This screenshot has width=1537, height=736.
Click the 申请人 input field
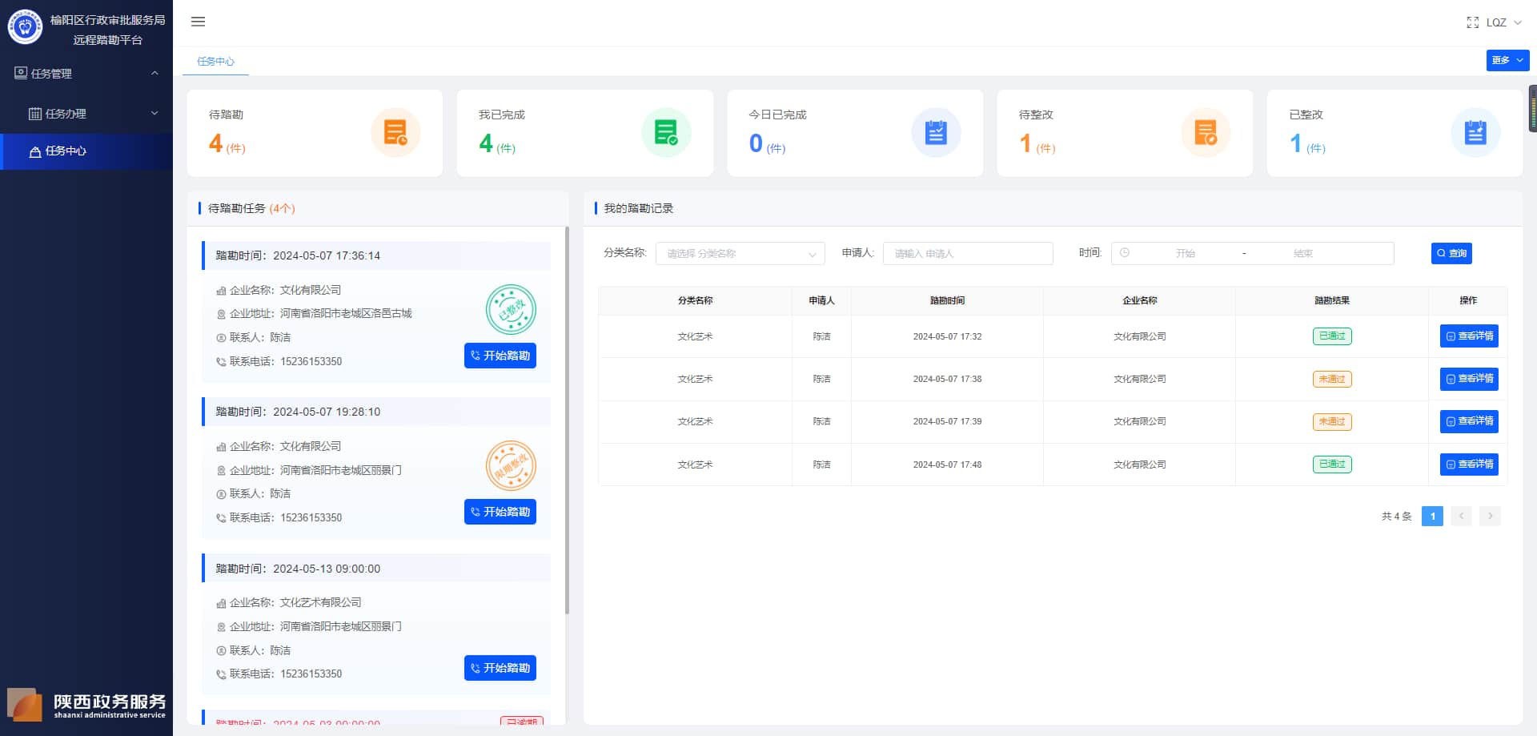click(968, 253)
